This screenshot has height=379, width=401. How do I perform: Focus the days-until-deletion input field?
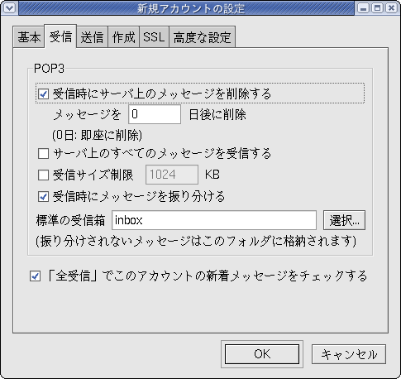point(155,114)
